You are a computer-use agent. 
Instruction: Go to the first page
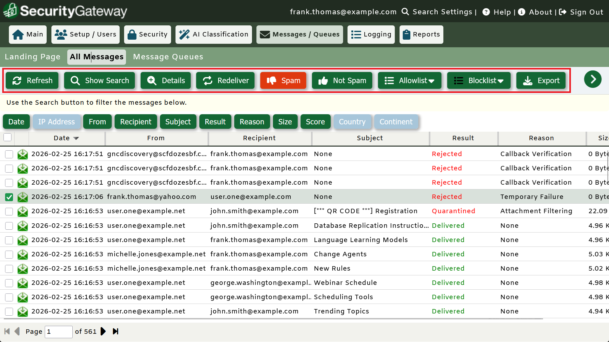(7, 331)
